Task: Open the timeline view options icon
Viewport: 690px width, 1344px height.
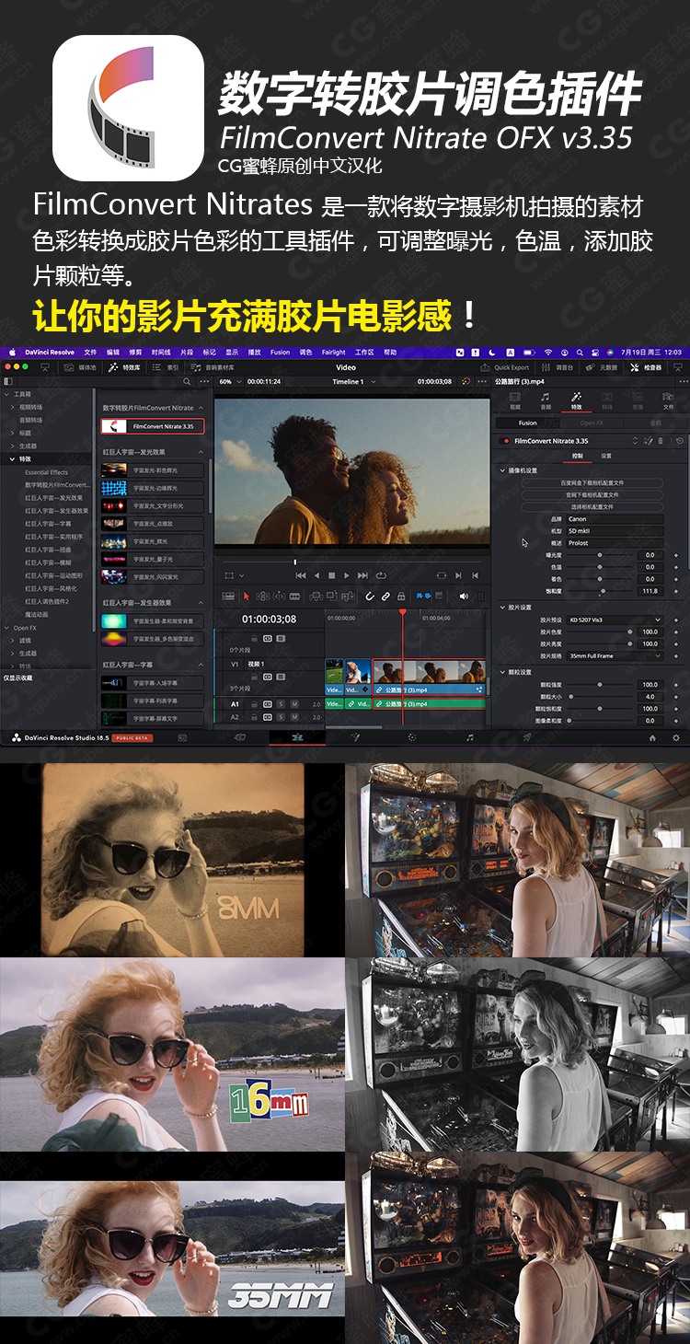Action: pyautogui.click(x=228, y=597)
